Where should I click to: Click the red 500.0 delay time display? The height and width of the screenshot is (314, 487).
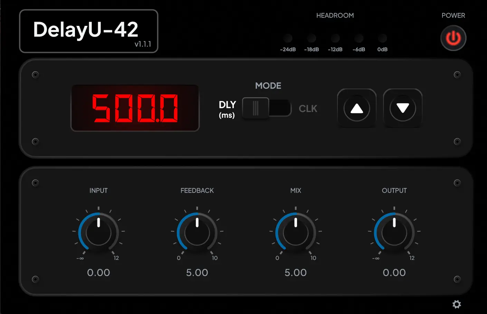135,108
